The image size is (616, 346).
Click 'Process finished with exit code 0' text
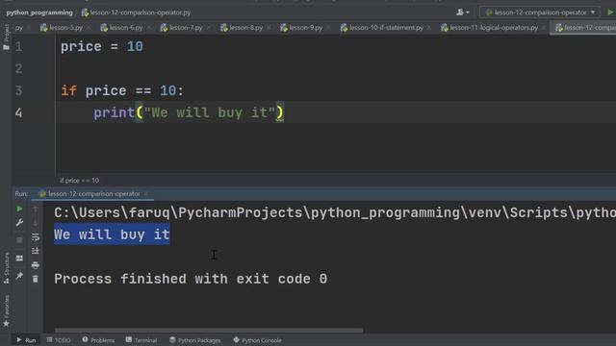pyautogui.click(x=191, y=279)
